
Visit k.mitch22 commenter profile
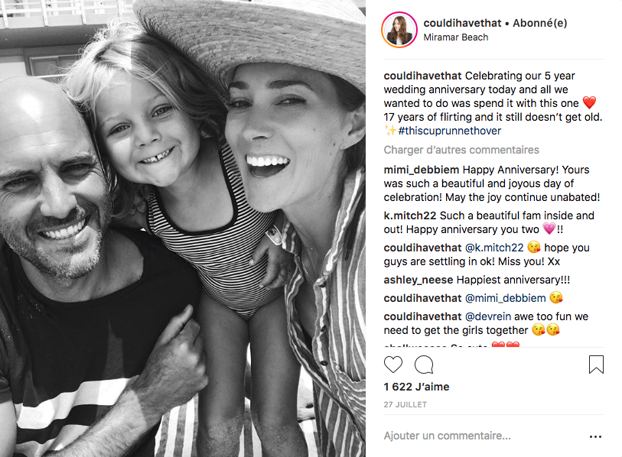coord(410,216)
